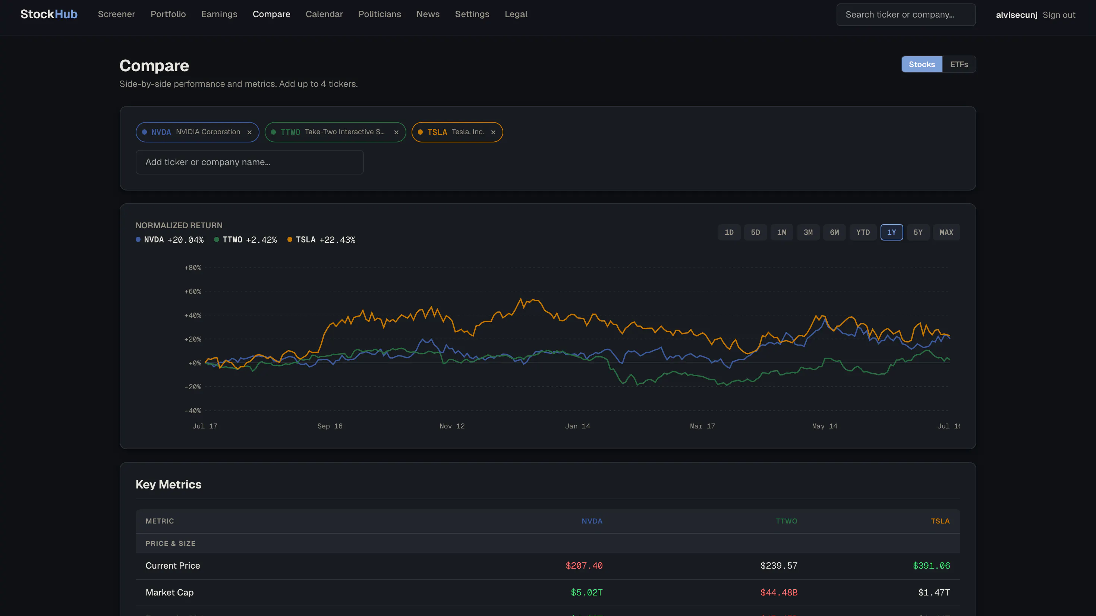Click the TTWO column header in Key Metrics

click(786, 521)
